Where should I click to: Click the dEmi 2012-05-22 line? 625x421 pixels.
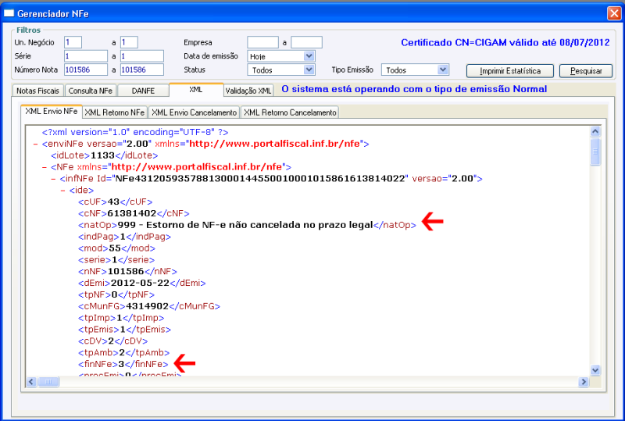click(x=142, y=283)
